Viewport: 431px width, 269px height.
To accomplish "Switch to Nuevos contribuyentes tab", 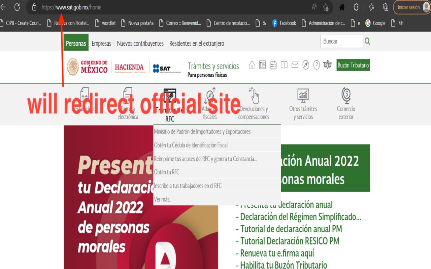I will point(140,43).
